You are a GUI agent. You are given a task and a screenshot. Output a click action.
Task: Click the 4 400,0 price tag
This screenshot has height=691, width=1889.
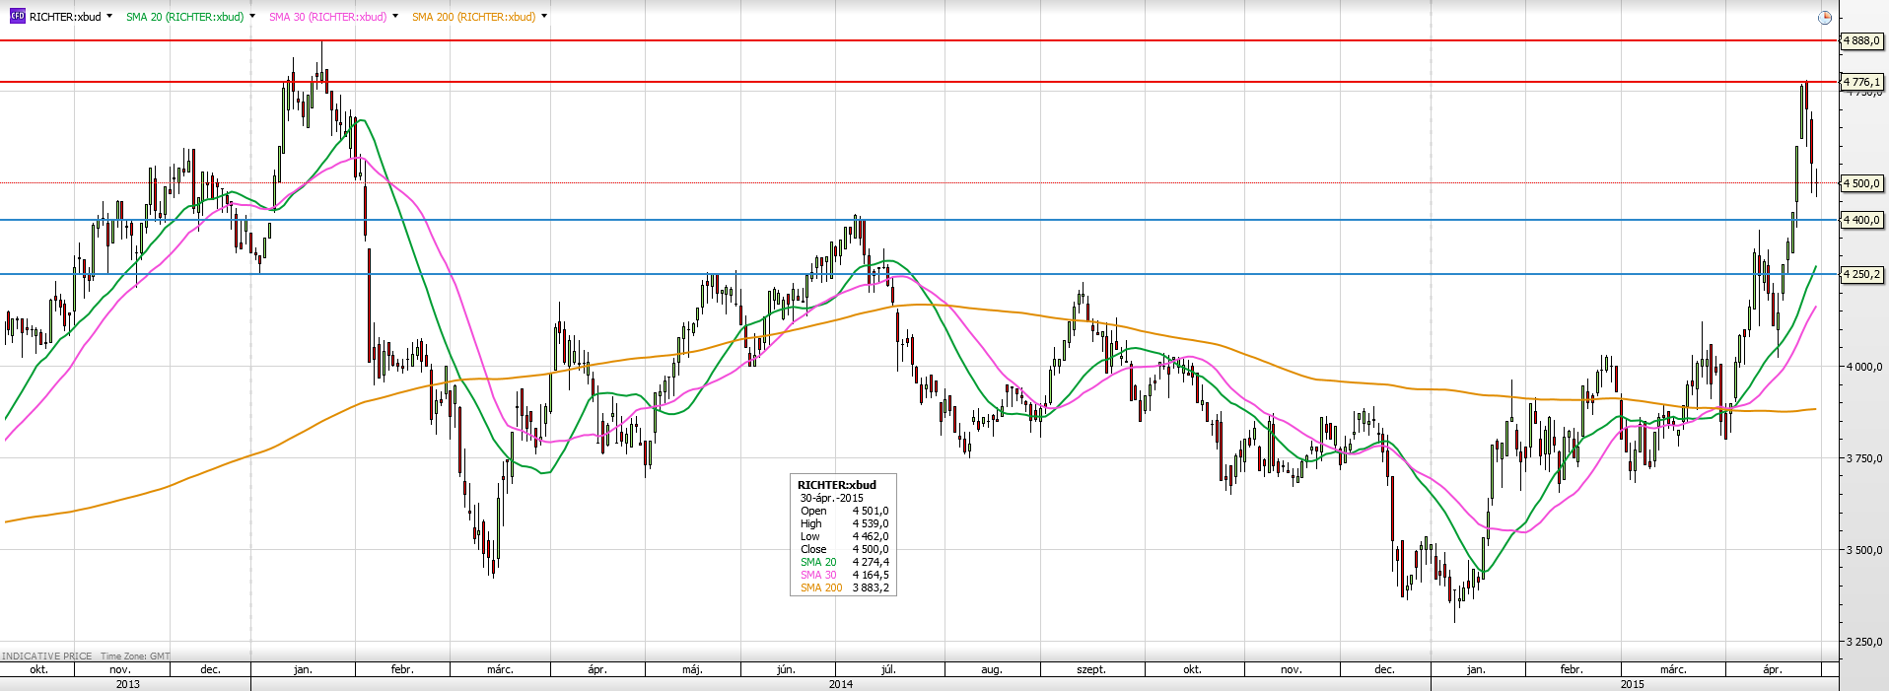pyautogui.click(x=1862, y=220)
